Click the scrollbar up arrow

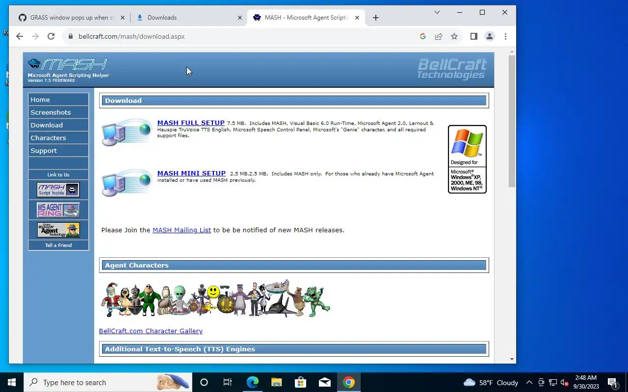pyautogui.click(x=512, y=51)
